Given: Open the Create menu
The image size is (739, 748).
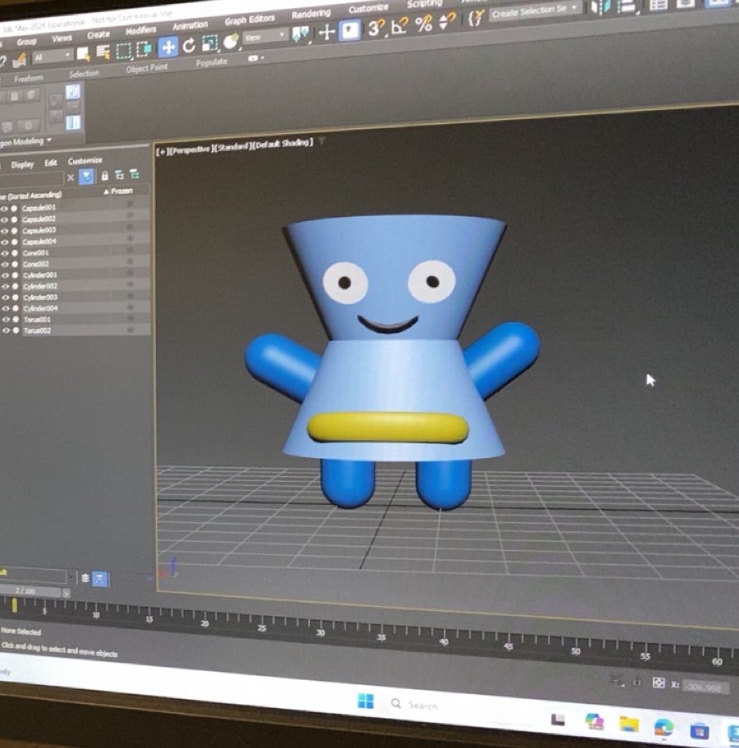Looking at the screenshot, I should point(99,34).
